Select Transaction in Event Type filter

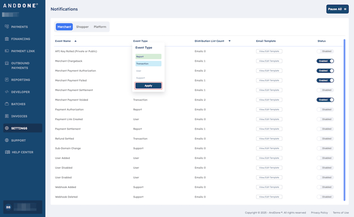pyautogui.click(x=148, y=64)
